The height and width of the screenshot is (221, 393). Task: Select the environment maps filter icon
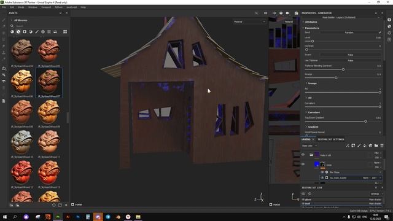point(55,32)
